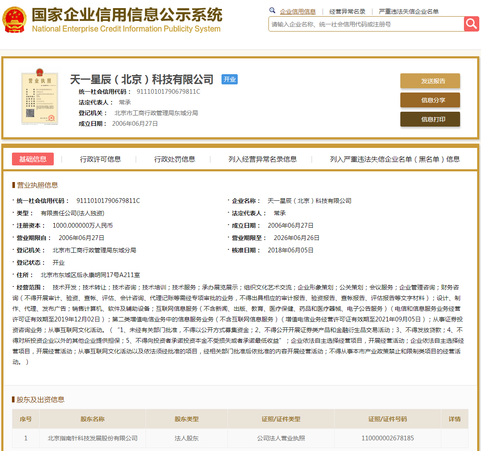
Task: Click 登记状态 value 开业
Action: coord(58,263)
